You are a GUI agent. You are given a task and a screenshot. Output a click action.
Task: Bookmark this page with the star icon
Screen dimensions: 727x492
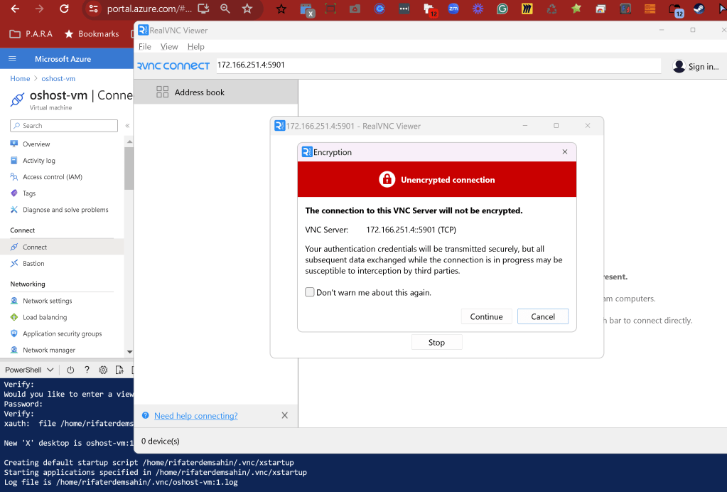point(247,9)
